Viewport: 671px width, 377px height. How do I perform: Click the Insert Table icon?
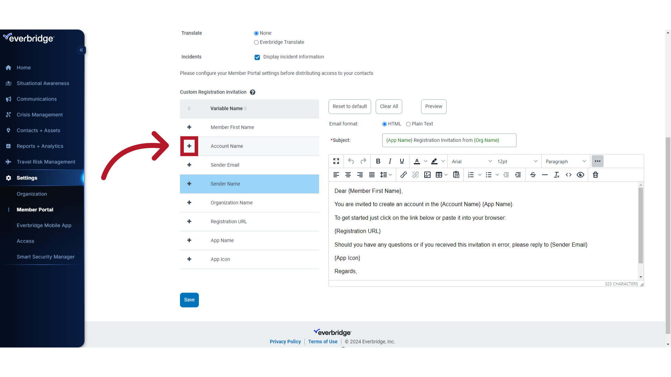coord(438,175)
